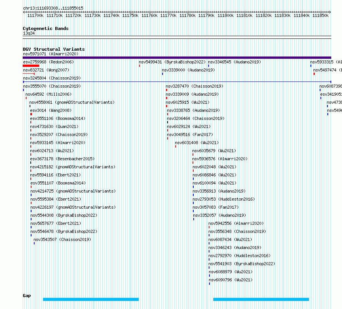Click nsv4731630 (Quan2021) label
The width and height of the screenshot is (342, 309).
54,126
